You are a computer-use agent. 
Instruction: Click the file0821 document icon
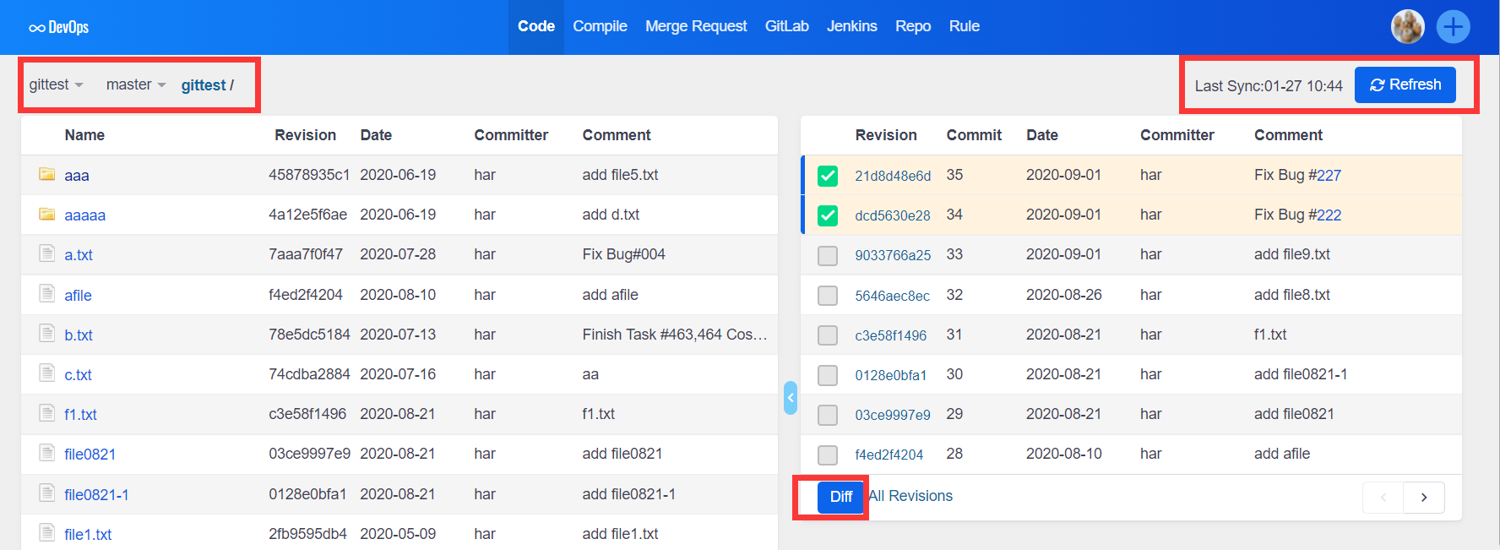click(x=46, y=454)
